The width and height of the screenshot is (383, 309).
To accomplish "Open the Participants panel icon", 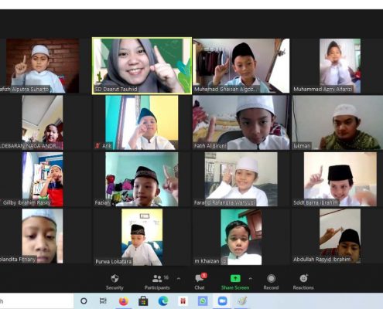I will (157, 278).
